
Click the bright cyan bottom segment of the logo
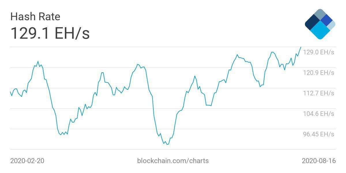tap(320, 31)
